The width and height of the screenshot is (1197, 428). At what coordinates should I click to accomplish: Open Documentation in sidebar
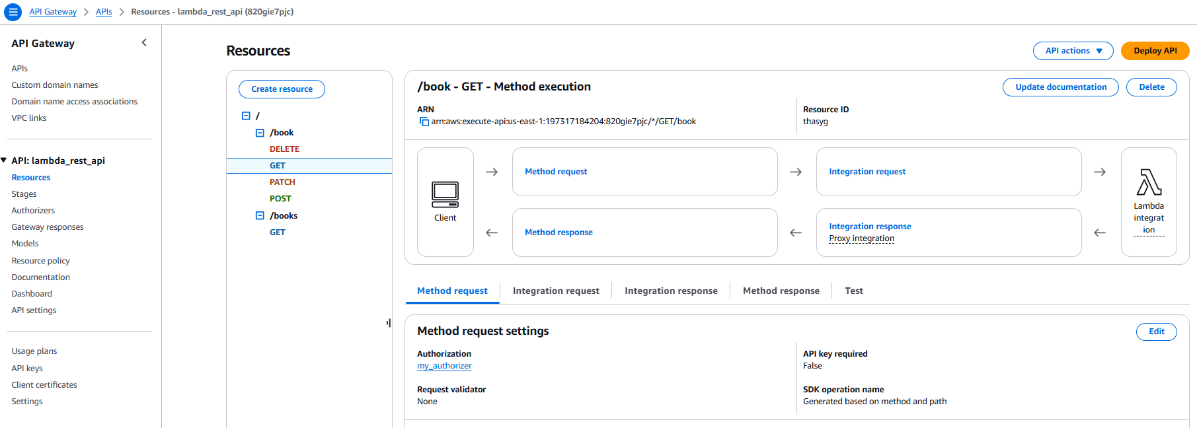(40, 277)
